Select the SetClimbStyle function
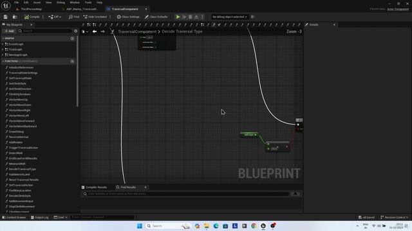 (17, 83)
